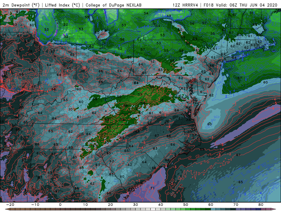281x211 pixels.
Task: Click the 'F018 Valid: 06Z THU JUN 04 2020' text
Action: (241, 5)
